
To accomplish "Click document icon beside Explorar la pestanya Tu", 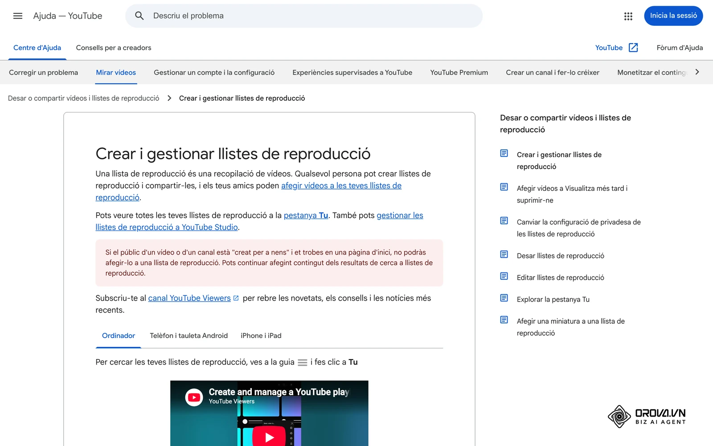I will (504, 298).
